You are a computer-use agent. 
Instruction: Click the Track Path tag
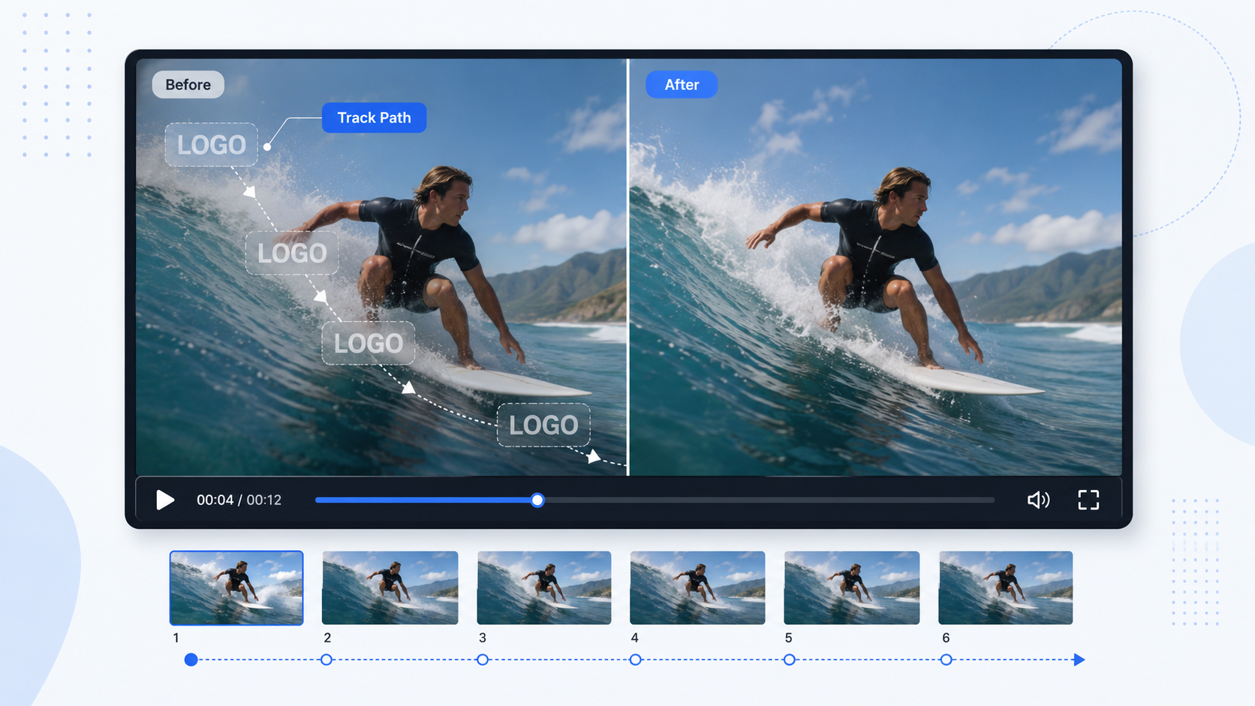point(374,118)
